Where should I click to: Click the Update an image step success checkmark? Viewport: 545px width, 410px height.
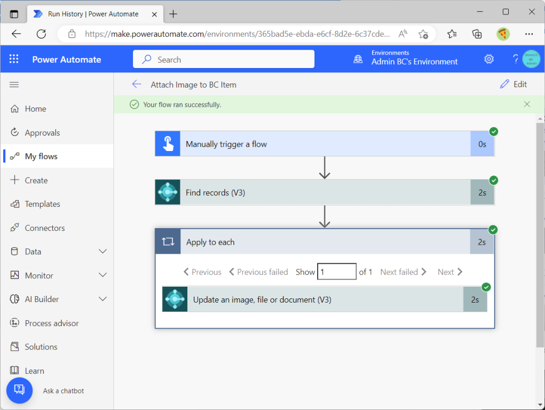click(486, 287)
